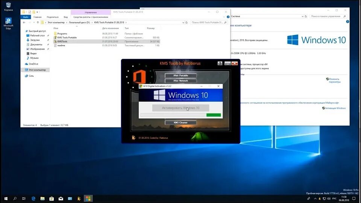Sort files by Дата изменения column
The height and width of the screenshot is (203, 361).
pos(110,28)
